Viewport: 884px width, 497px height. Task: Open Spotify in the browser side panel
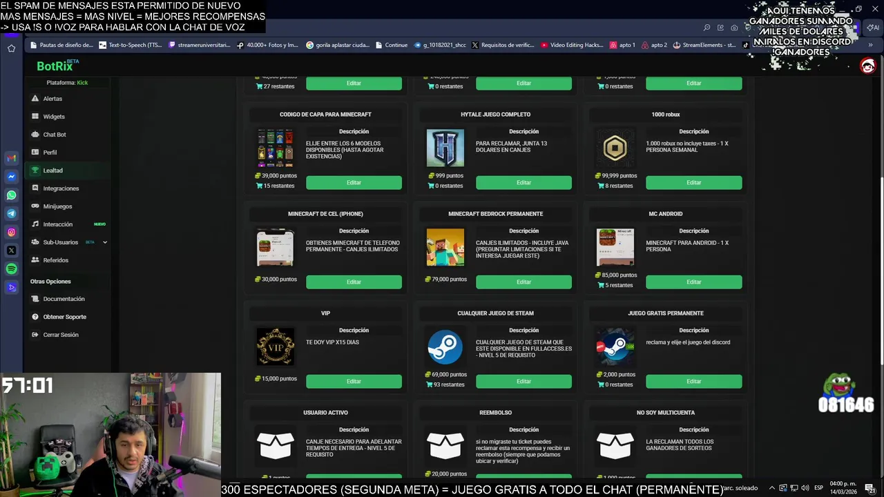pos(11,269)
